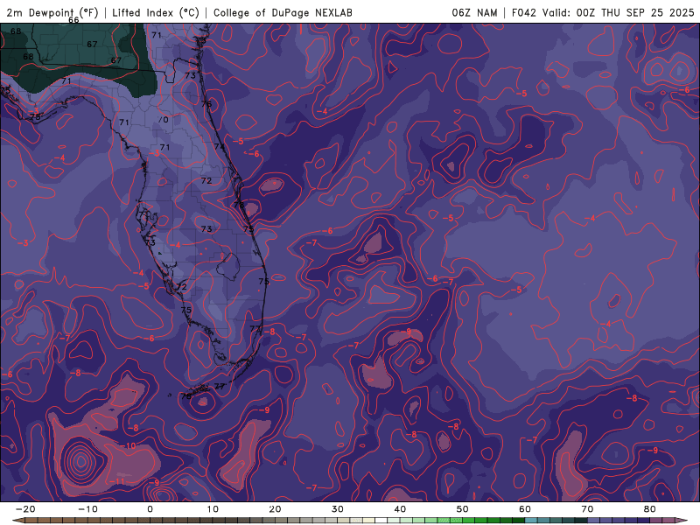The image size is (700, 525).
Task: Click the '-10' colorbar scale label
Action: (87, 509)
